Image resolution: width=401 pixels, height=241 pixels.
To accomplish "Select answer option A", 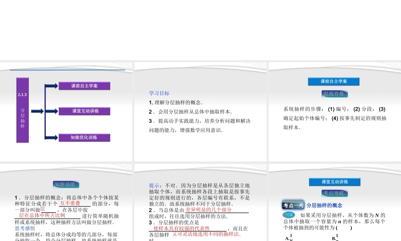I will (x=289, y=238).
